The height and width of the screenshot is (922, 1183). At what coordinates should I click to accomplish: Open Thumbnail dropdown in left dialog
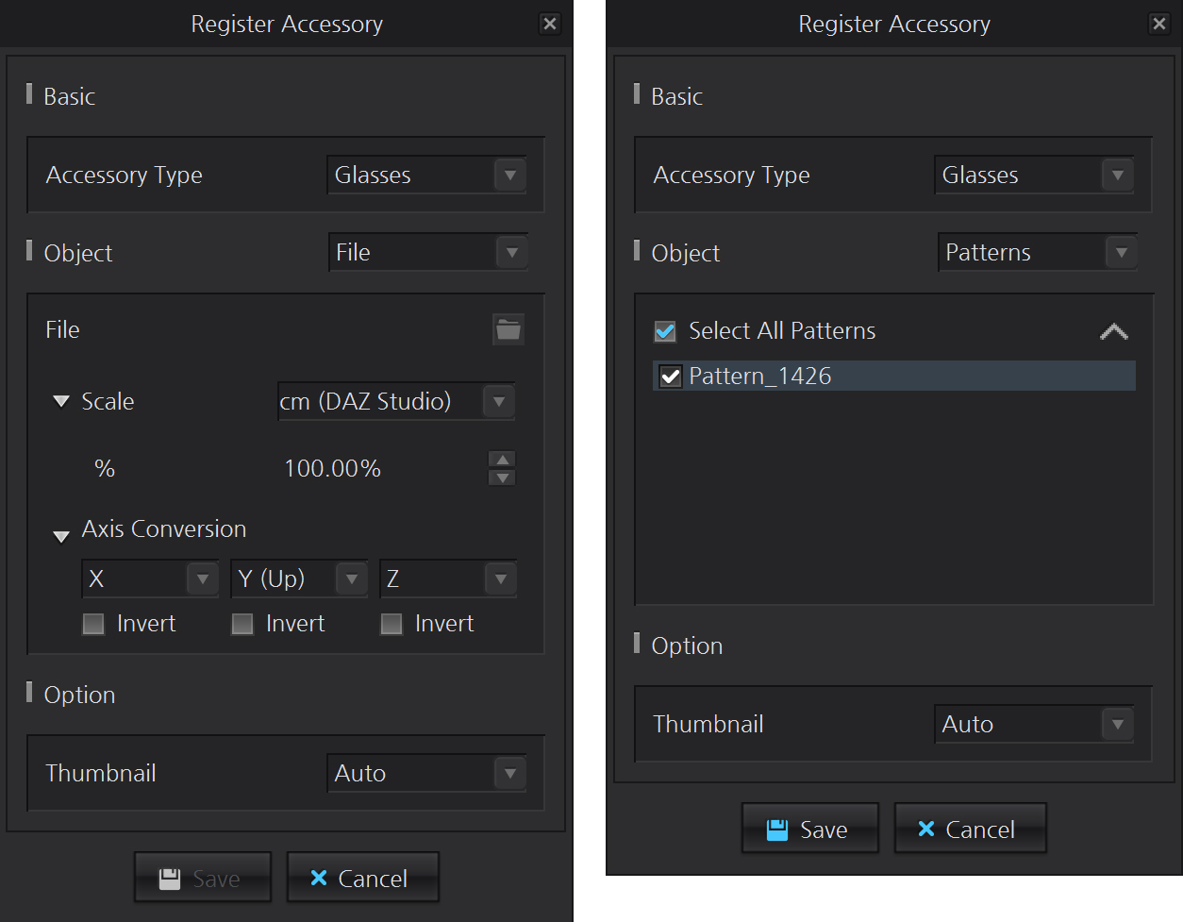[427, 773]
